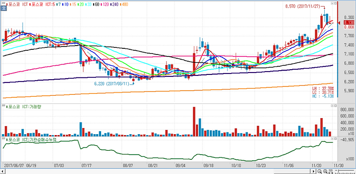
Task: Select the purple 240-day moving average legend
Action: [x=114, y=4]
